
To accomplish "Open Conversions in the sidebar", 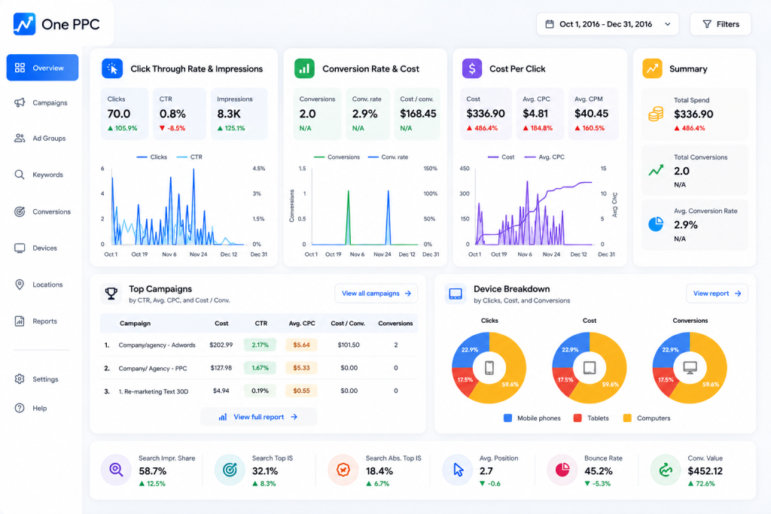I will coord(43,211).
